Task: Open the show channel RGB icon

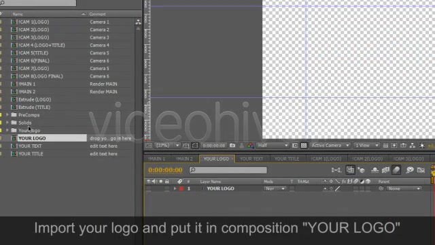Action: [x=251, y=145]
